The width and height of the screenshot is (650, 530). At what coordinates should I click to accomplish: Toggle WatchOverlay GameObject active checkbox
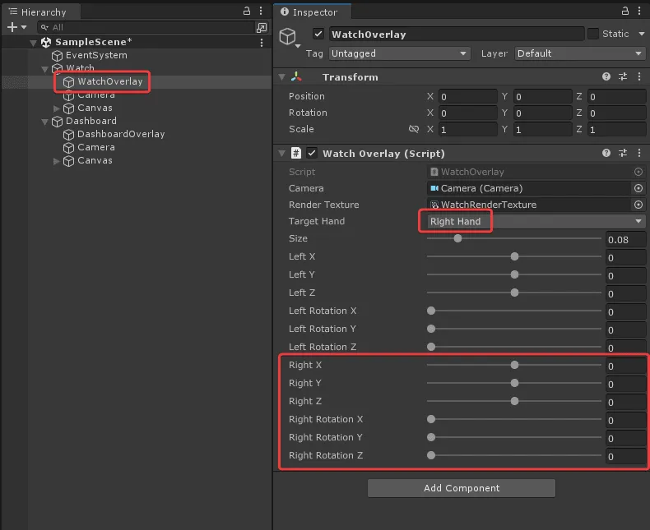pyautogui.click(x=318, y=34)
